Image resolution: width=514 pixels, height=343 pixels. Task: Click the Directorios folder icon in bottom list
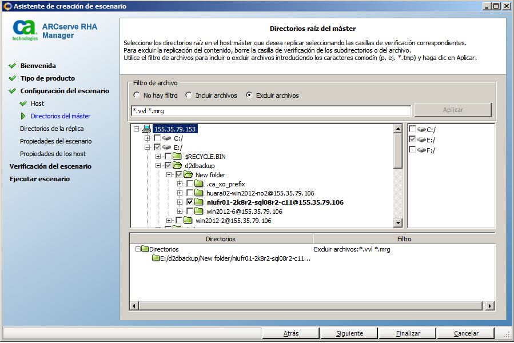coord(145,249)
